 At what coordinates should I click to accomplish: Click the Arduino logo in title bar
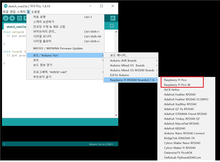pos(5,6)
